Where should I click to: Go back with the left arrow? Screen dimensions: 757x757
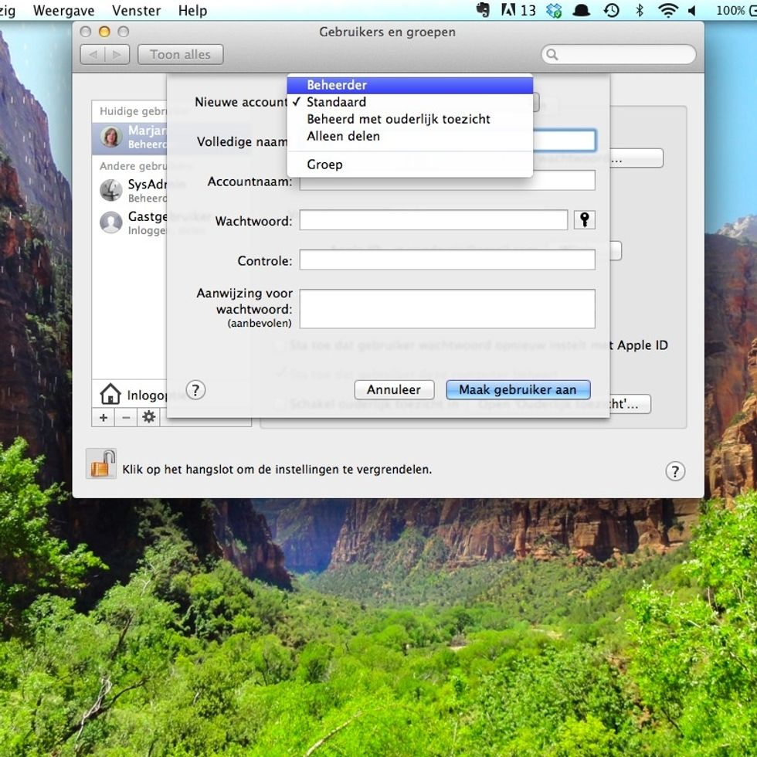pos(93,55)
